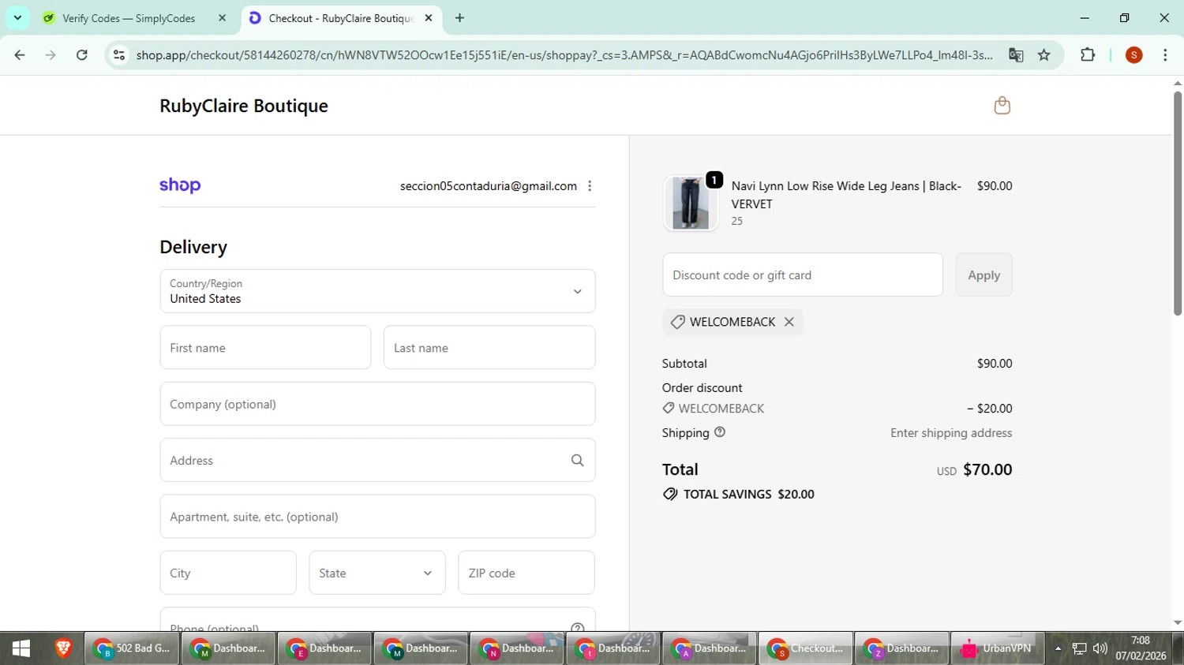
Task: Click the ZIP code field
Action: 526,573
